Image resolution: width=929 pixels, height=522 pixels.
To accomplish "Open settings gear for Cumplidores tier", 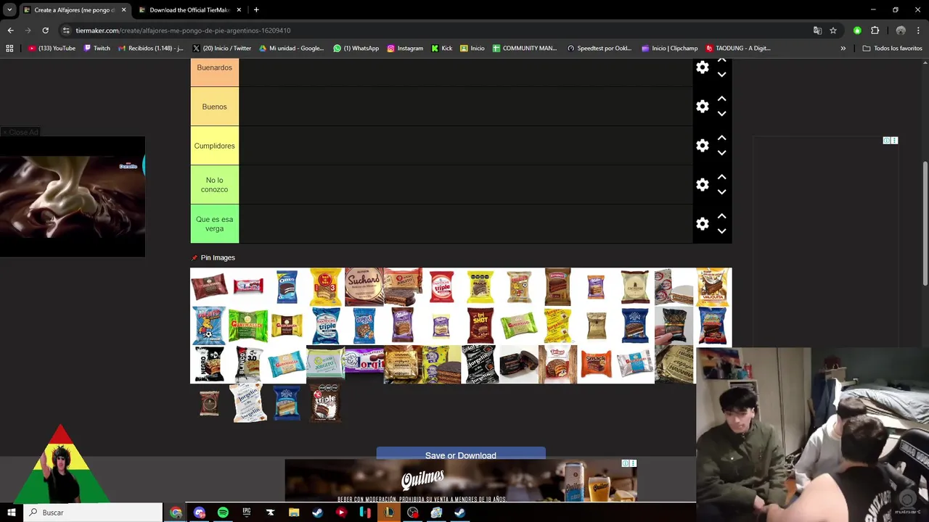I will pyautogui.click(x=702, y=146).
